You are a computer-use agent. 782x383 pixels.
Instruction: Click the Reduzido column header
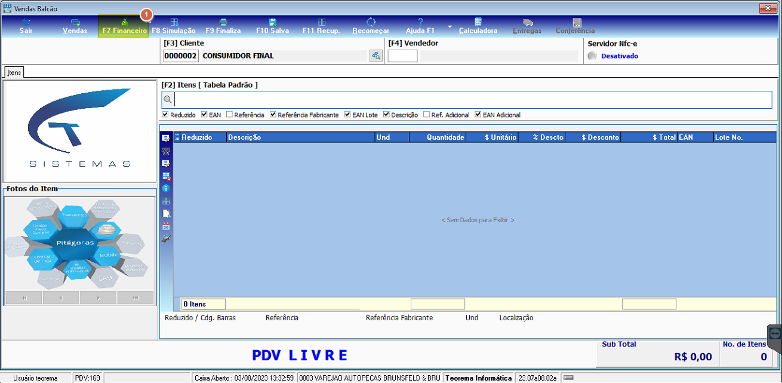[x=203, y=137]
